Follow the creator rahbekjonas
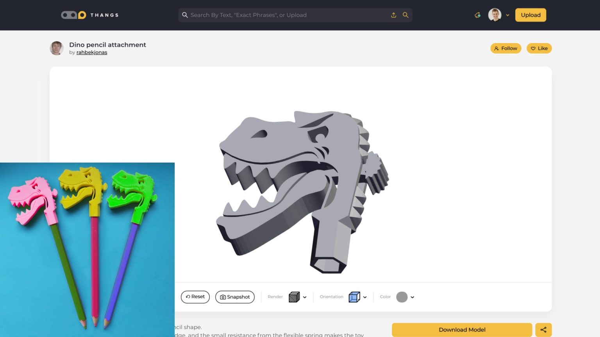The width and height of the screenshot is (600, 337). (505, 48)
